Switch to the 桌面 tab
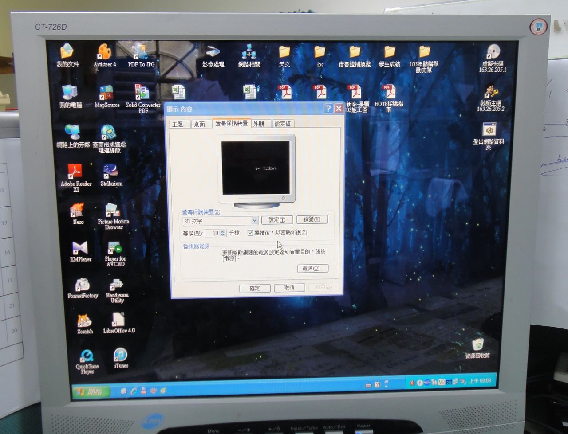The image size is (568, 434). click(199, 124)
